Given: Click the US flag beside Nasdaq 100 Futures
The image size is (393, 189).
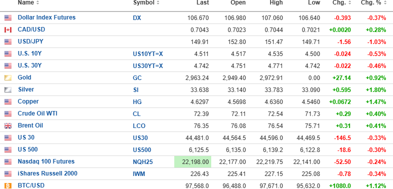Looking at the screenshot, I should click(8, 162).
